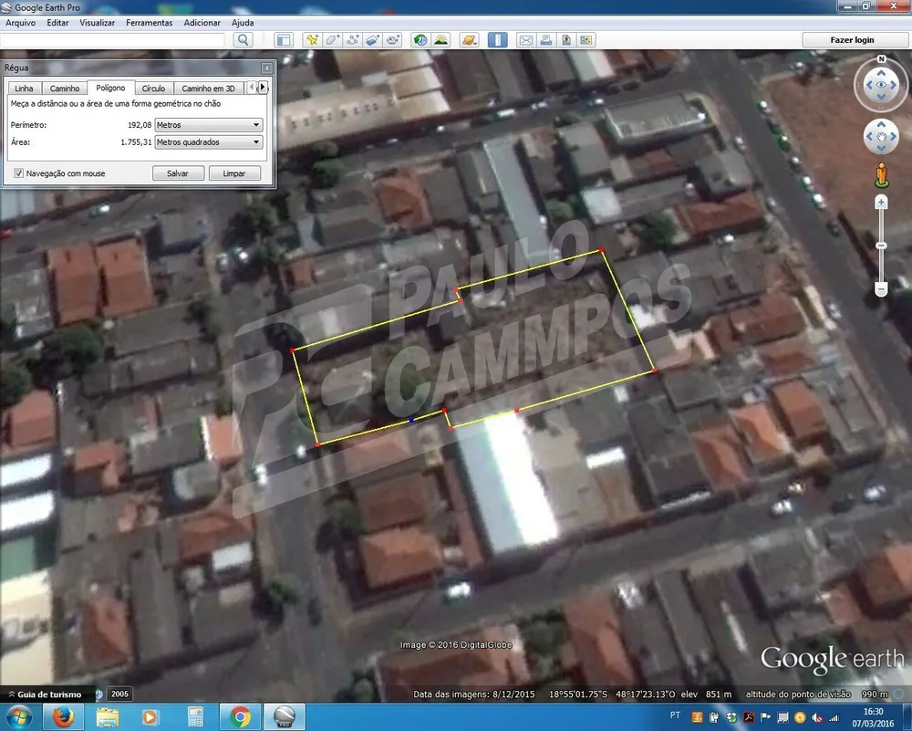This screenshot has width=912, height=731.
Task: Click the search input field
Action: [112, 39]
